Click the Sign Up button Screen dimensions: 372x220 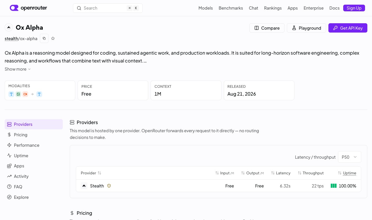(354, 8)
